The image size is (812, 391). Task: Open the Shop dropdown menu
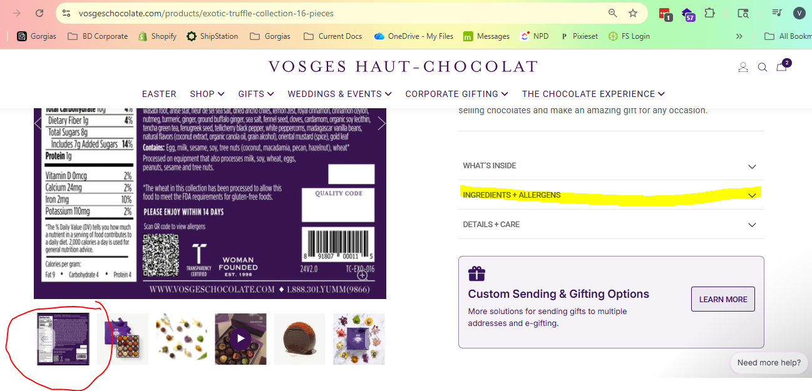[x=207, y=94]
